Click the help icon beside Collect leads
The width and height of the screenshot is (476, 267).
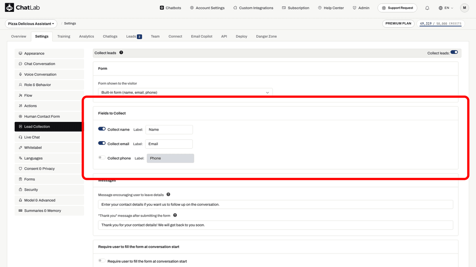coord(121,53)
